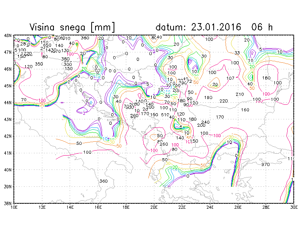Click the '43N' latitude axis label

[x=8, y=119]
